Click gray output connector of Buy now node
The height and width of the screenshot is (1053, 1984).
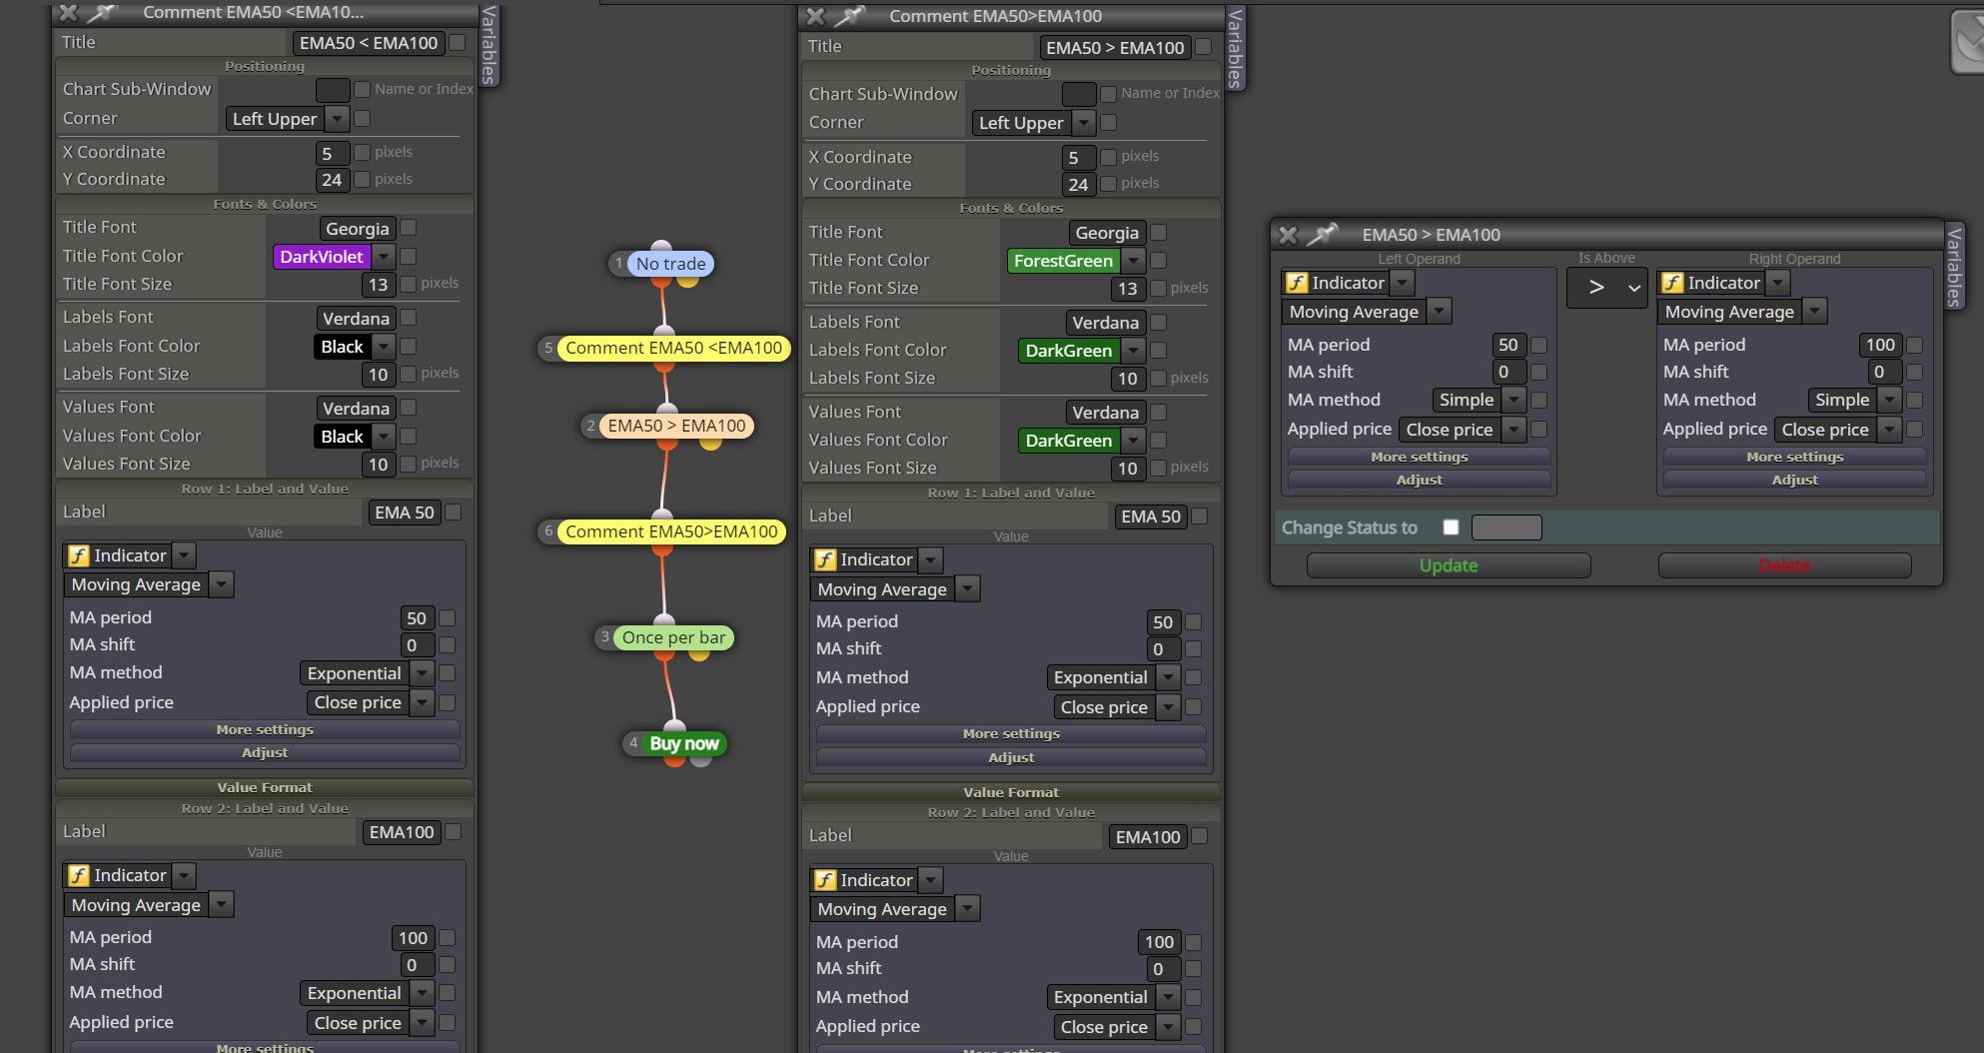click(x=700, y=760)
